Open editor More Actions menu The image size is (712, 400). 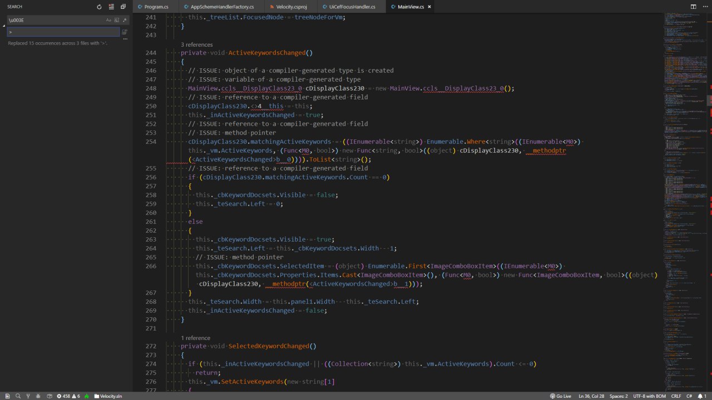(x=704, y=7)
